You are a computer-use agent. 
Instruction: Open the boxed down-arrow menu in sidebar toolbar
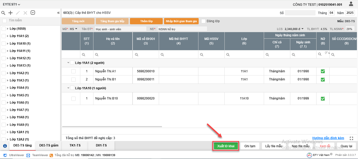(x=33, y=13)
